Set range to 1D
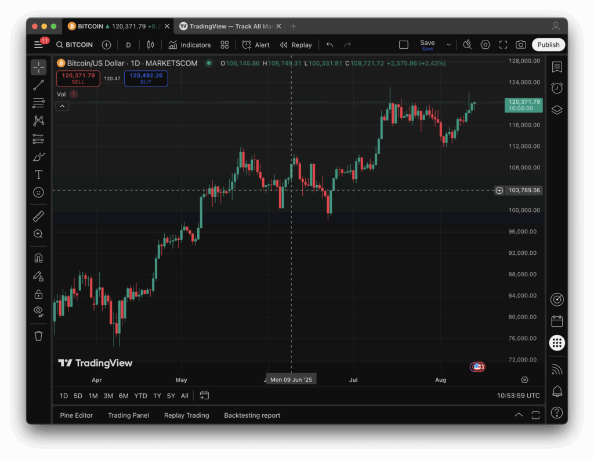This screenshot has height=459, width=594. click(64, 396)
